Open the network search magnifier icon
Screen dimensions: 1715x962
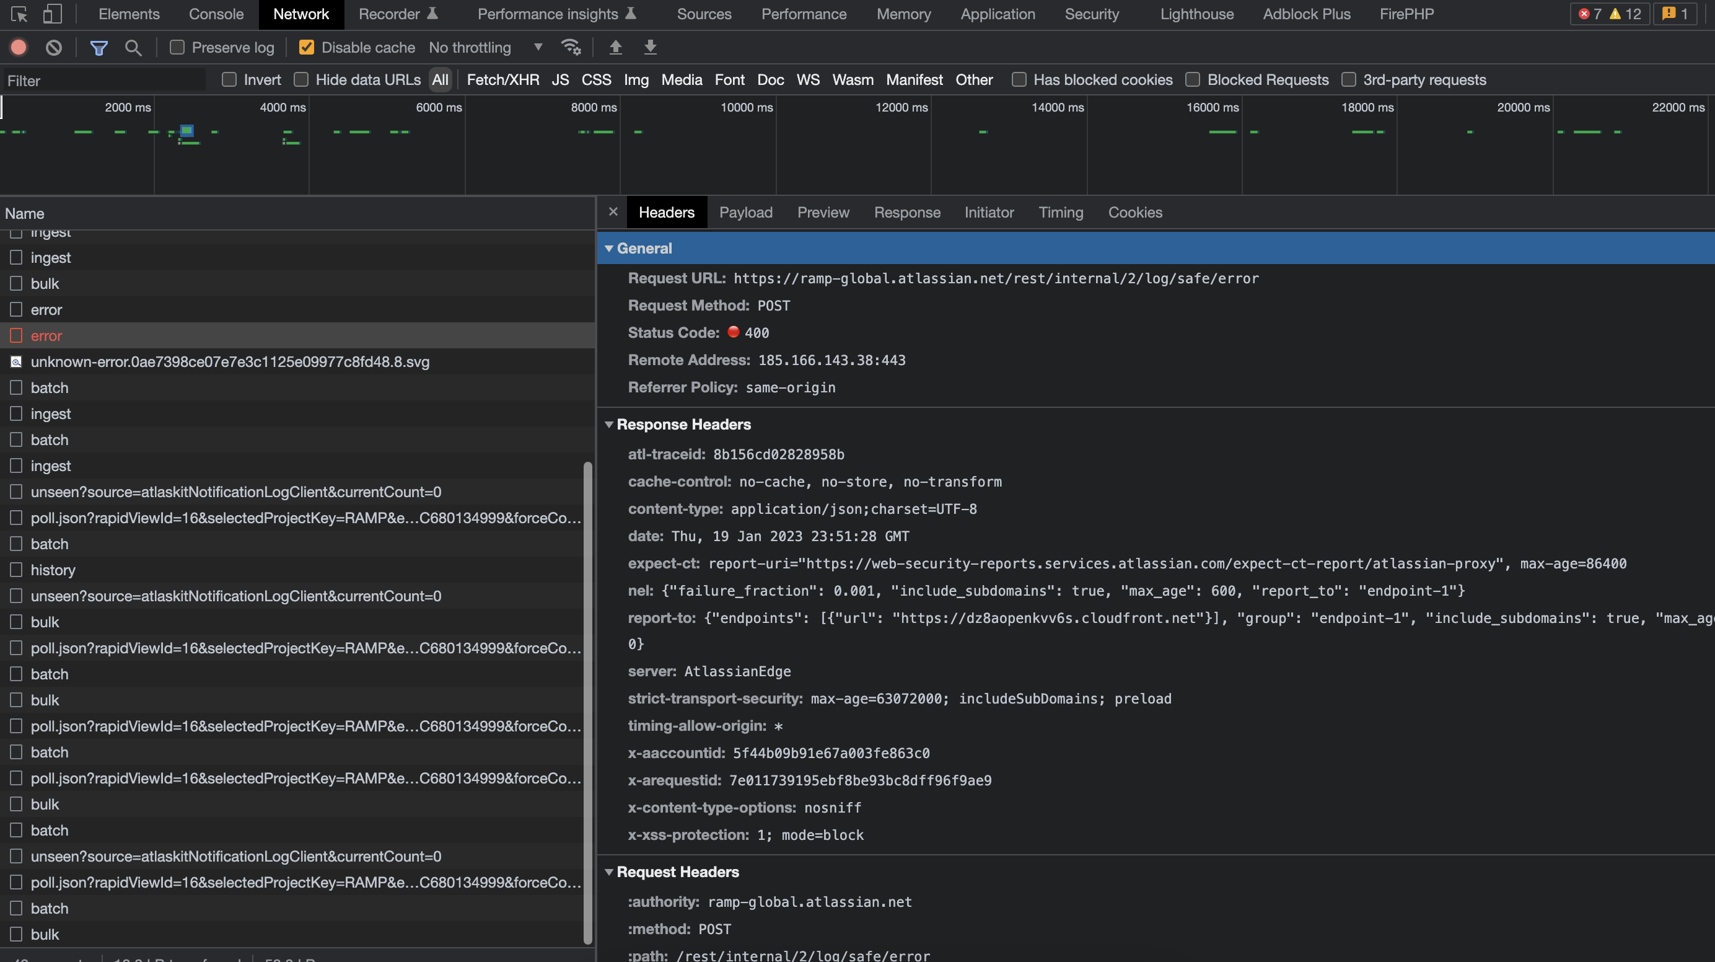click(133, 47)
